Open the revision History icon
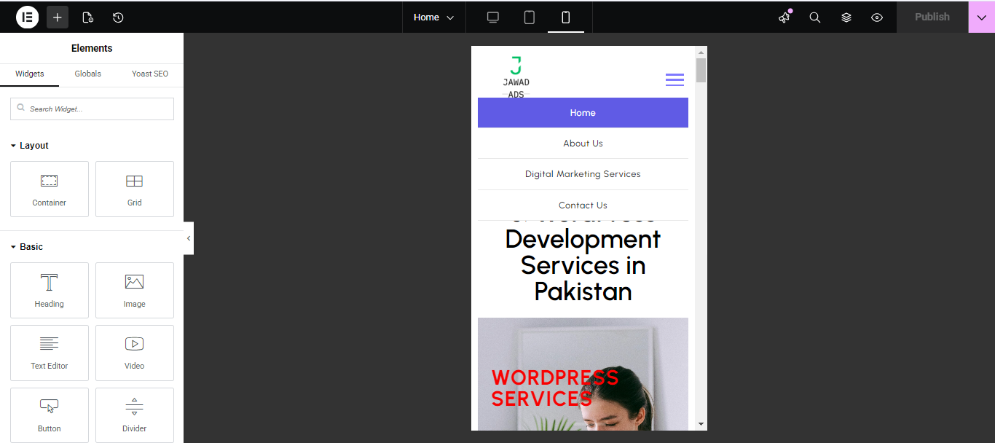995x443 pixels. [118, 17]
